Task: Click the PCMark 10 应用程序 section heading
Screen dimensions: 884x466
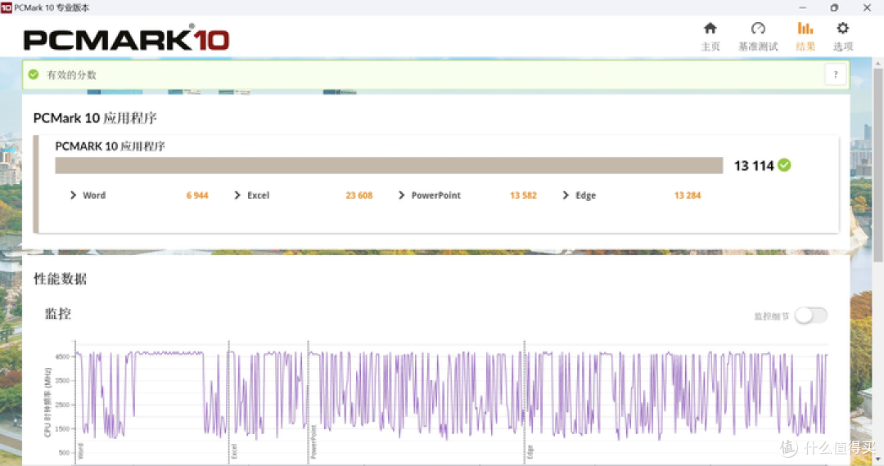Action: [x=95, y=119]
